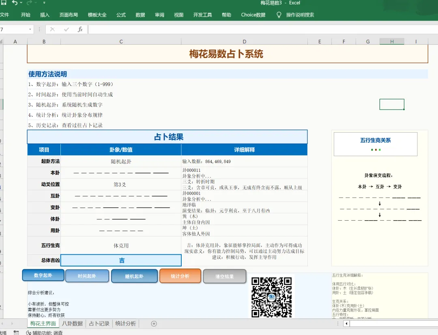Switch to the 视图 ribbon tab
This screenshot has height=335, width=438.
pyautogui.click(x=179, y=15)
